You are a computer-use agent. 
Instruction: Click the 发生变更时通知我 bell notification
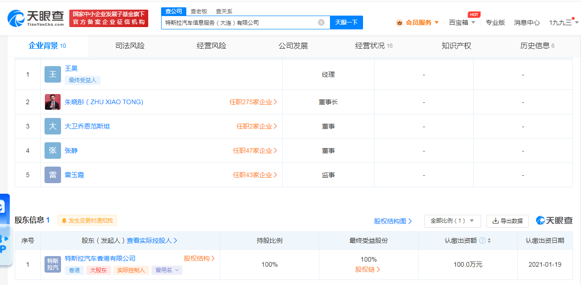87,221
